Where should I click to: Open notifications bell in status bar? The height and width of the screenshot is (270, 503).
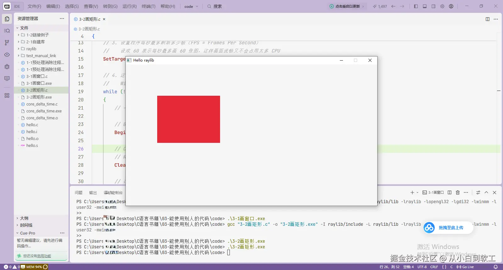pos(496,267)
